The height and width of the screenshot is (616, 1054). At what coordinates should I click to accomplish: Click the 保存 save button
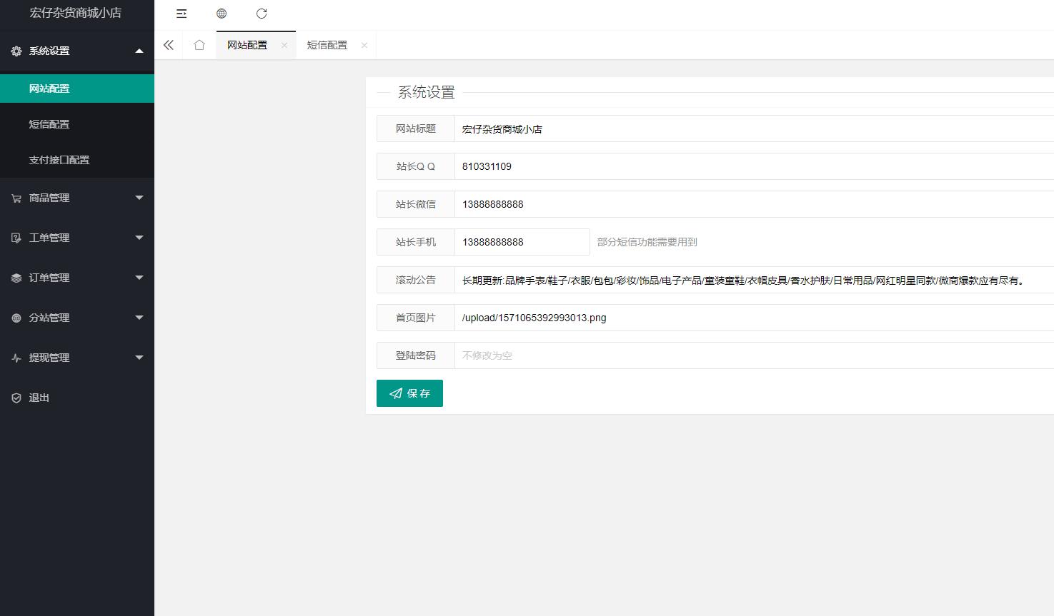tap(409, 393)
